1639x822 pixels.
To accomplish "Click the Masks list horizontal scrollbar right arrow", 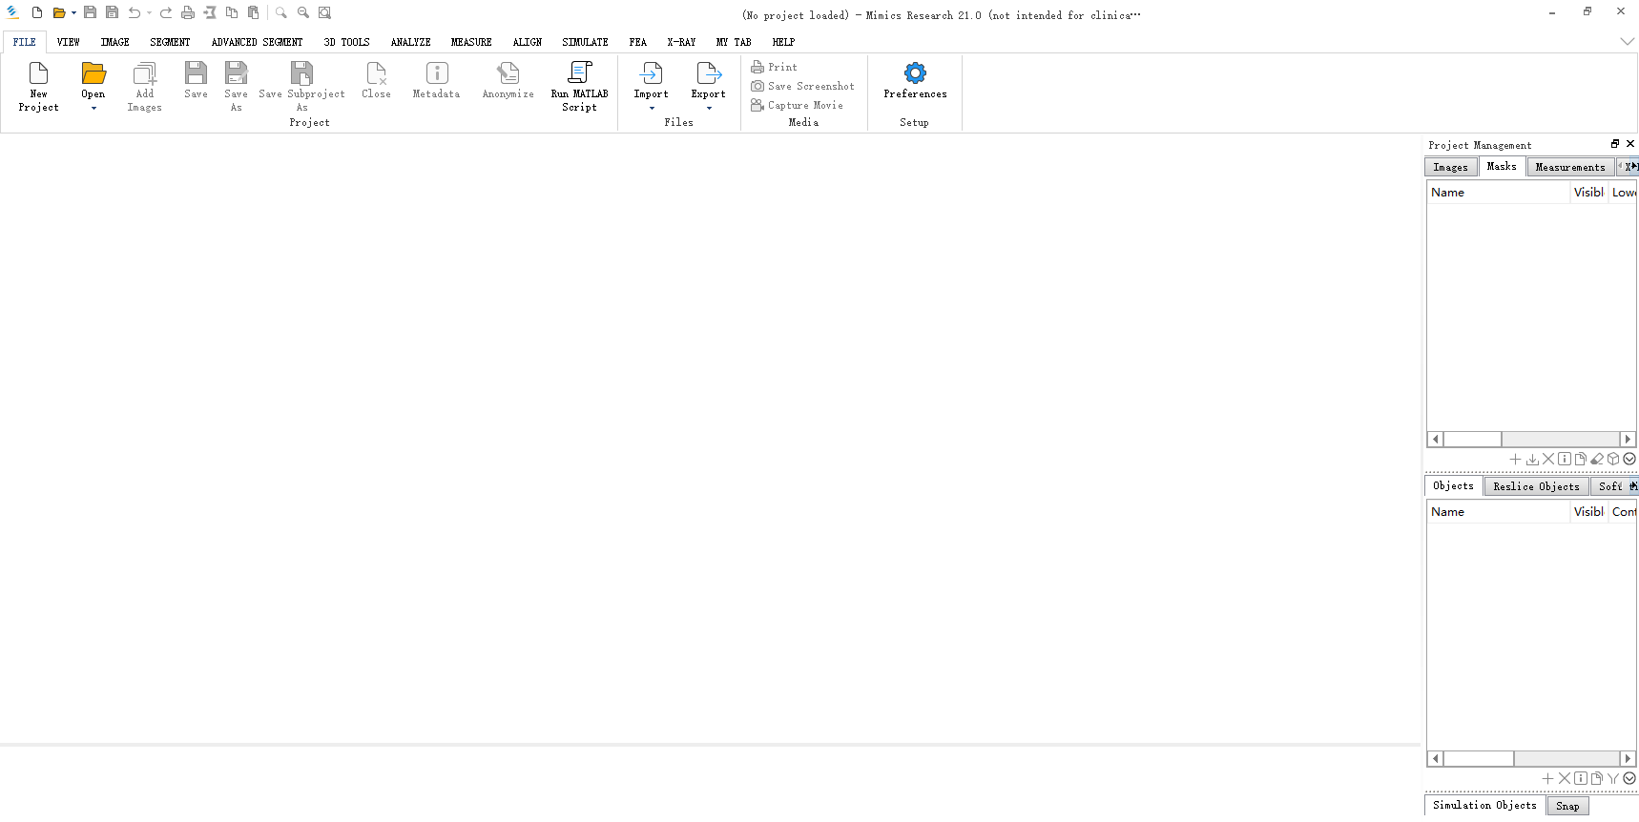I will pos(1628,440).
